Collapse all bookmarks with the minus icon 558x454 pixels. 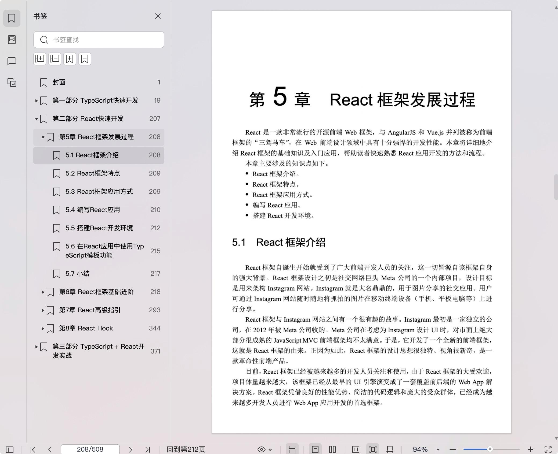(55, 59)
